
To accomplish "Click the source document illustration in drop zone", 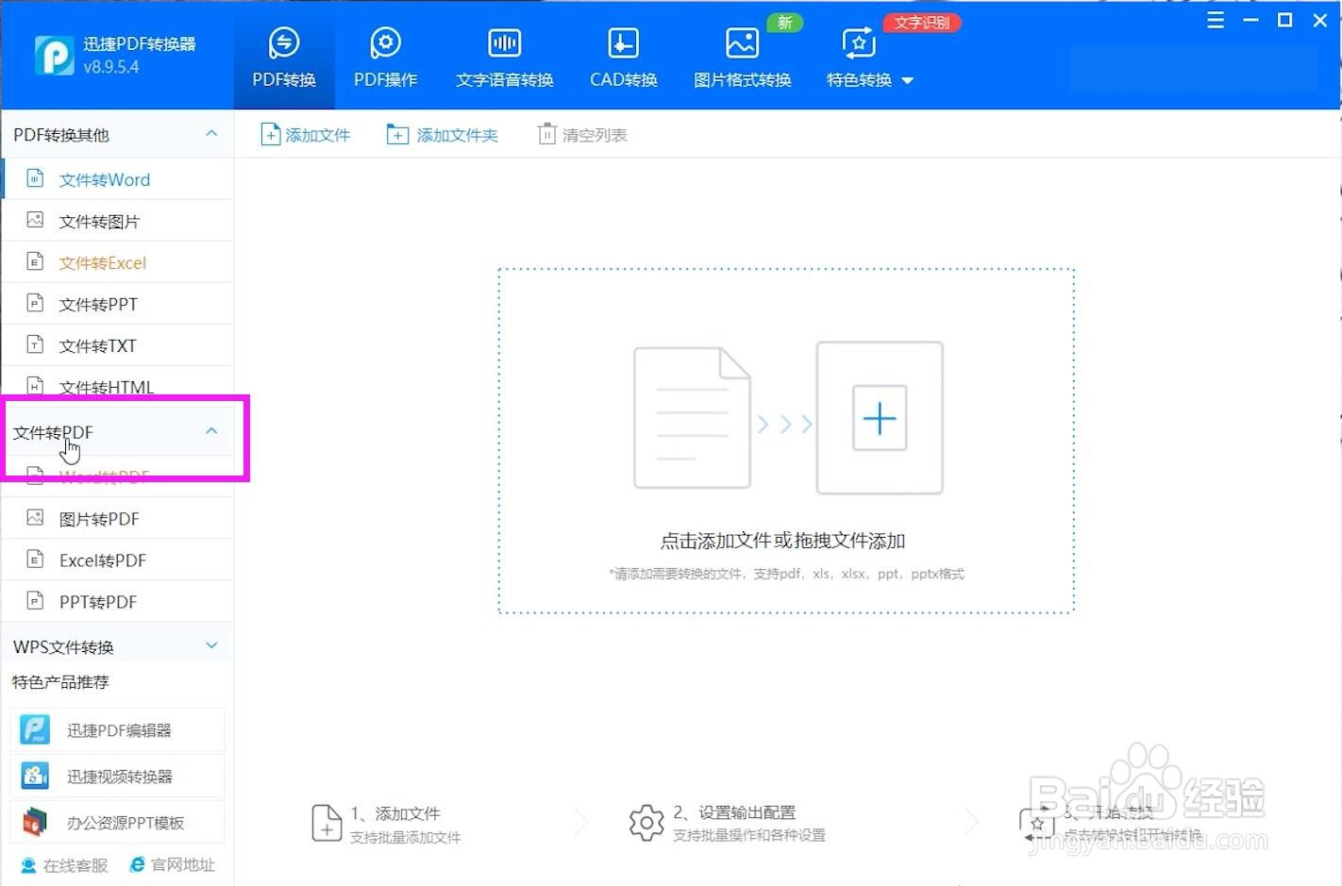I will [692, 418].
